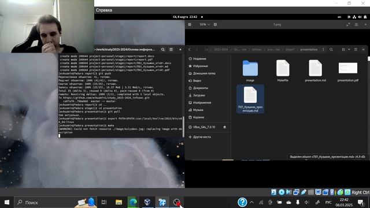Viewport: 370px width, 208px height.
Task: Select the stage1 path breadcrumb
Action: (x=290, y=50)
